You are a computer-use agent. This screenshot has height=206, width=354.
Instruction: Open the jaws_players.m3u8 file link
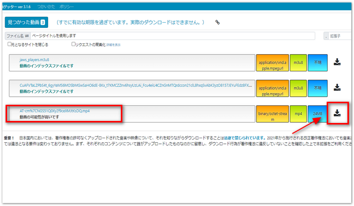tap(35, 59)
